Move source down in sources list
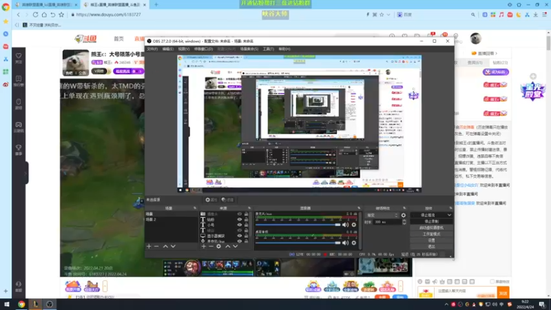Screen dimensions: 551x310 pyautogui.click(x=235, y=247)
